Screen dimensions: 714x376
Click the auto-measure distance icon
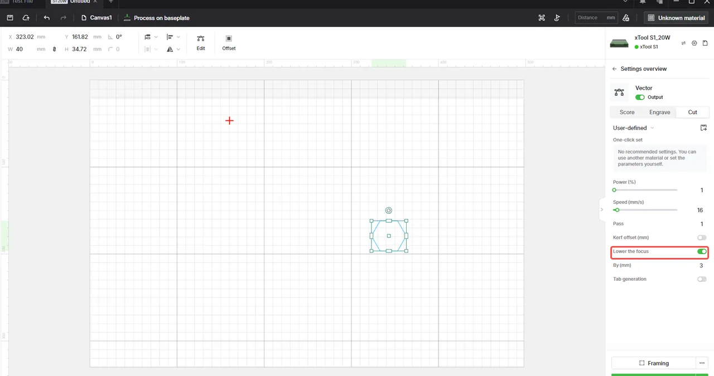coord(626,18)
